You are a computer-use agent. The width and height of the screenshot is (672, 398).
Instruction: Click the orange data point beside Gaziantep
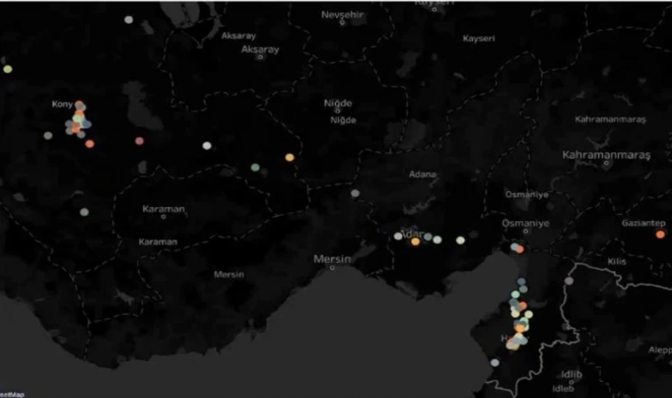point(660,234)
